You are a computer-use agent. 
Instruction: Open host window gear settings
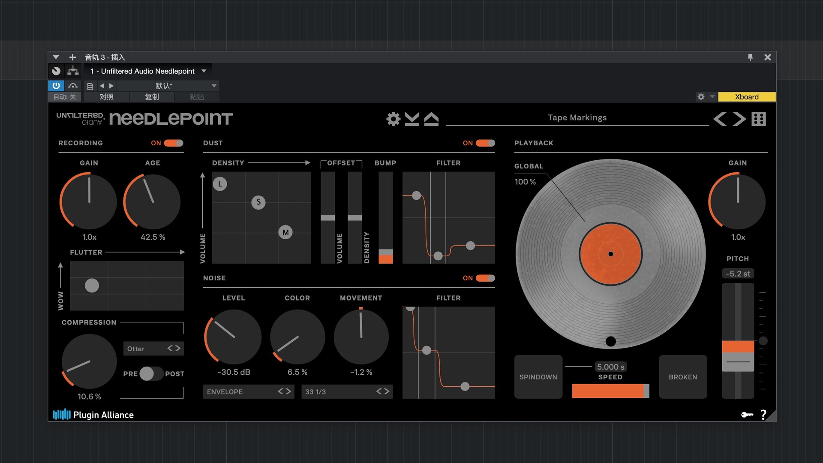(701, 97)
